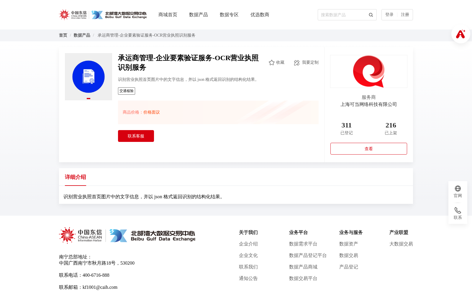This screenshot has height=295, width=472.
Task: Open the 数据专区 navigation menu
Action: pos(229,15)
